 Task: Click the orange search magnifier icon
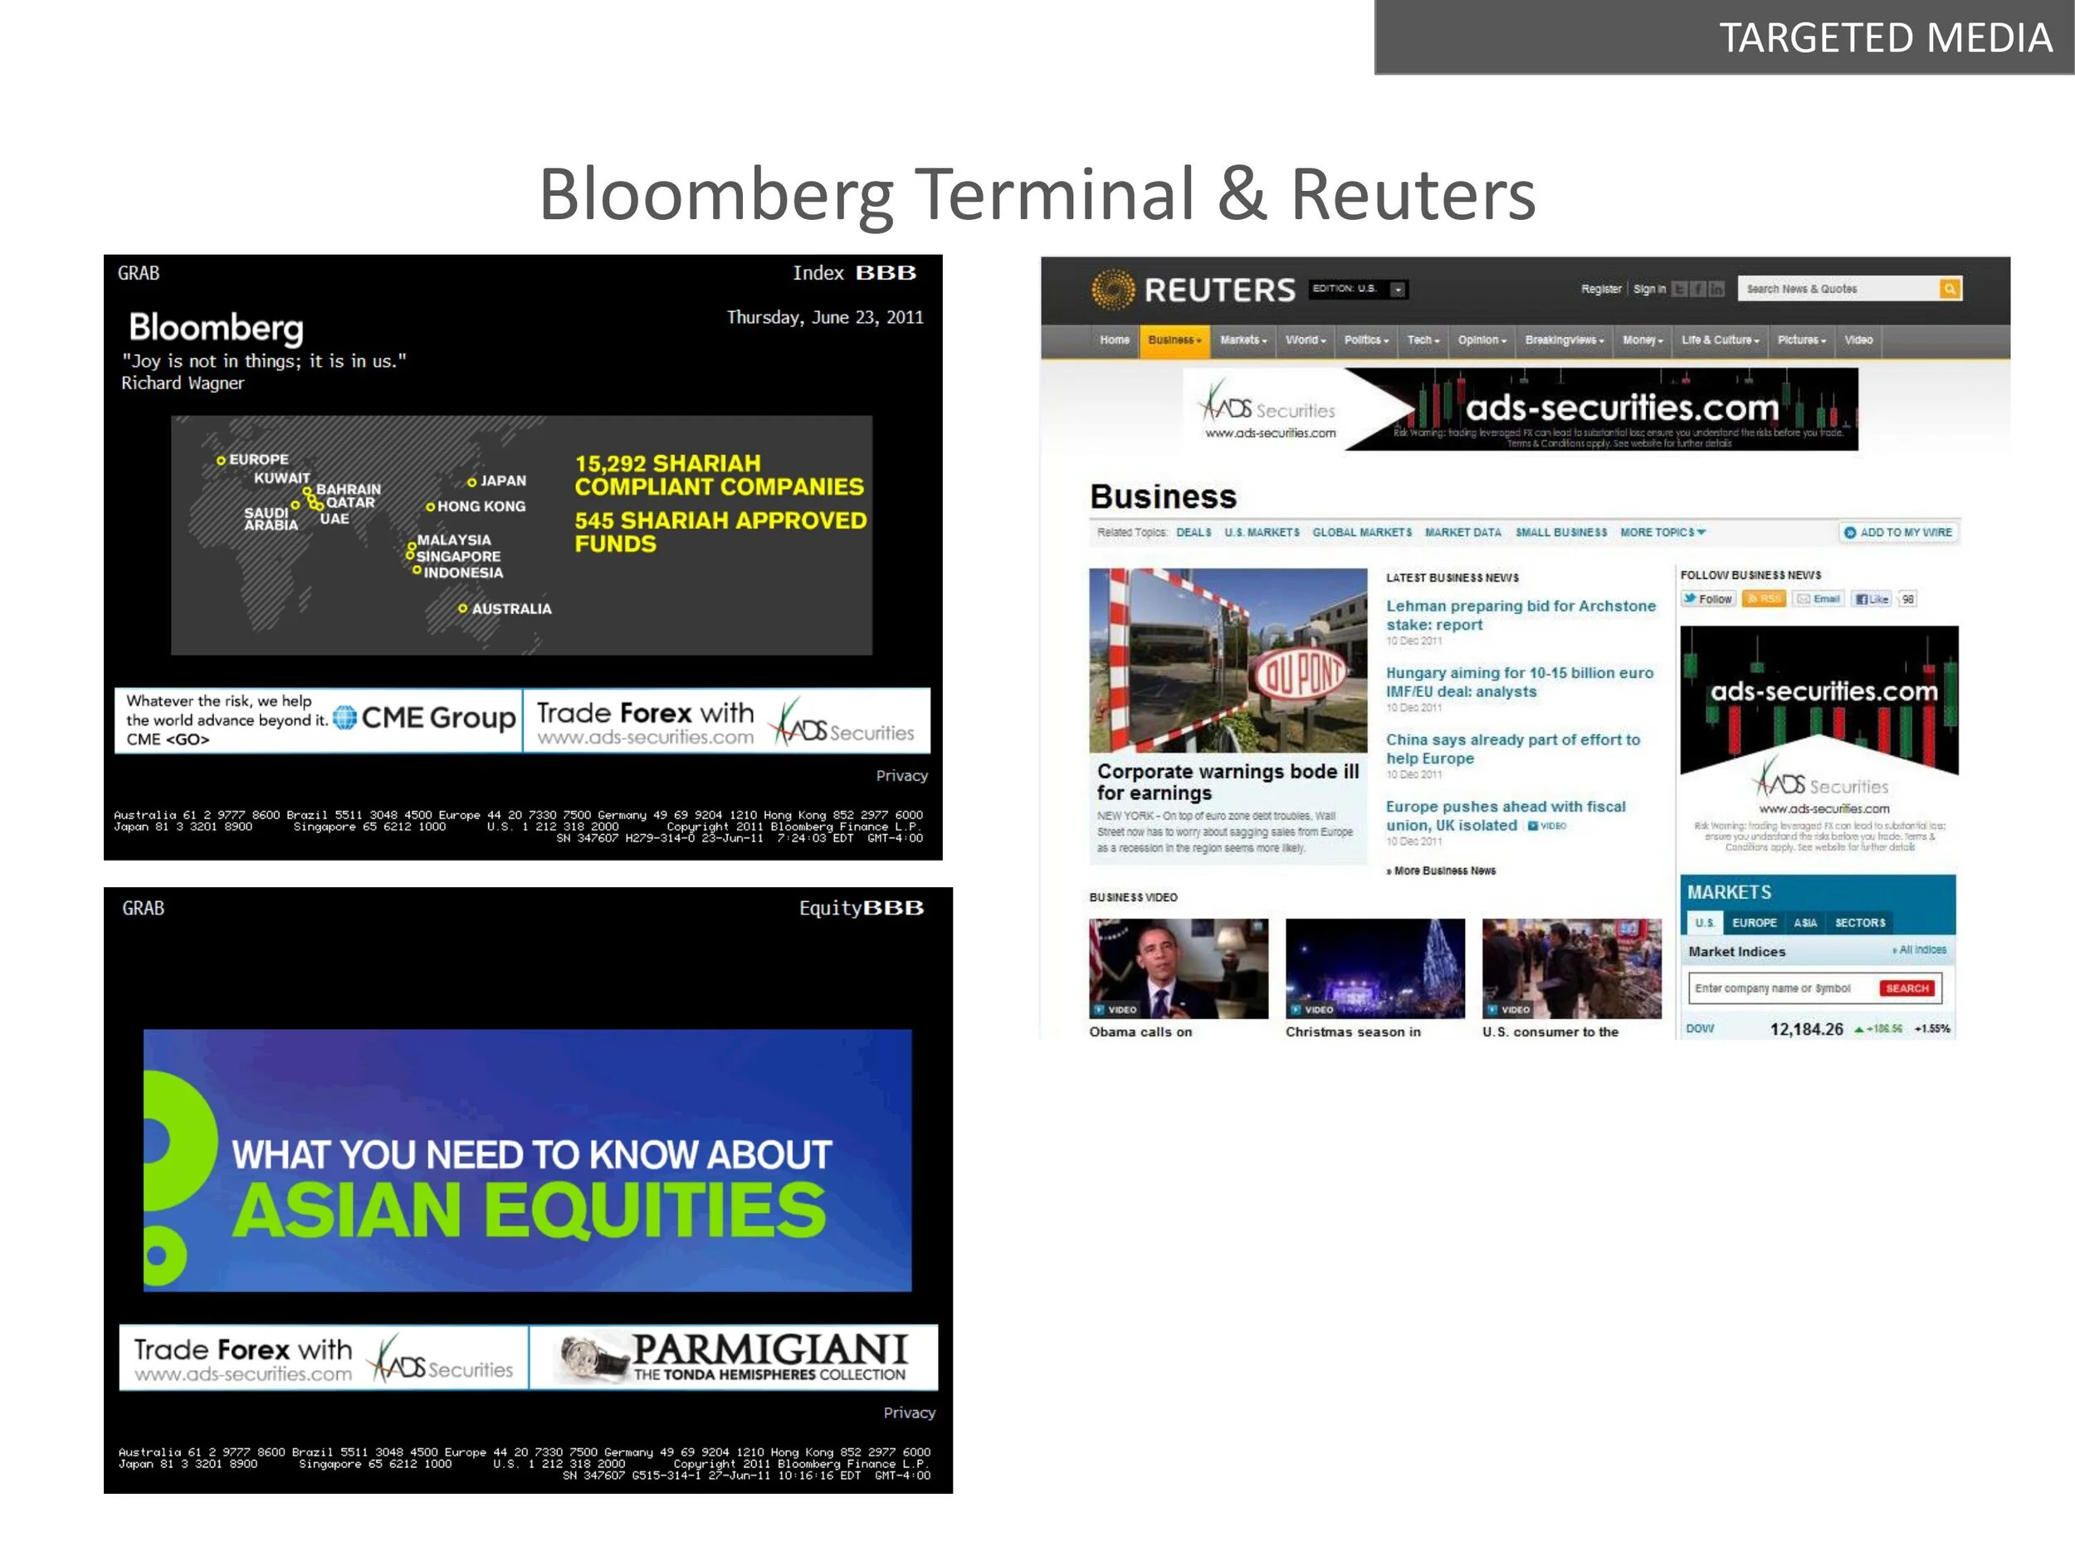coord(1950,289)
